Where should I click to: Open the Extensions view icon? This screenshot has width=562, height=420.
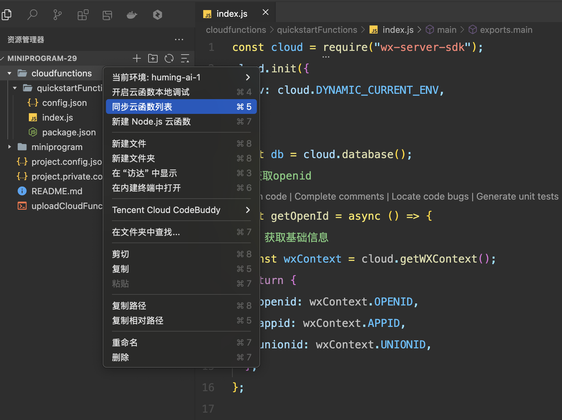pyautogui.click(x=82, y=15)
